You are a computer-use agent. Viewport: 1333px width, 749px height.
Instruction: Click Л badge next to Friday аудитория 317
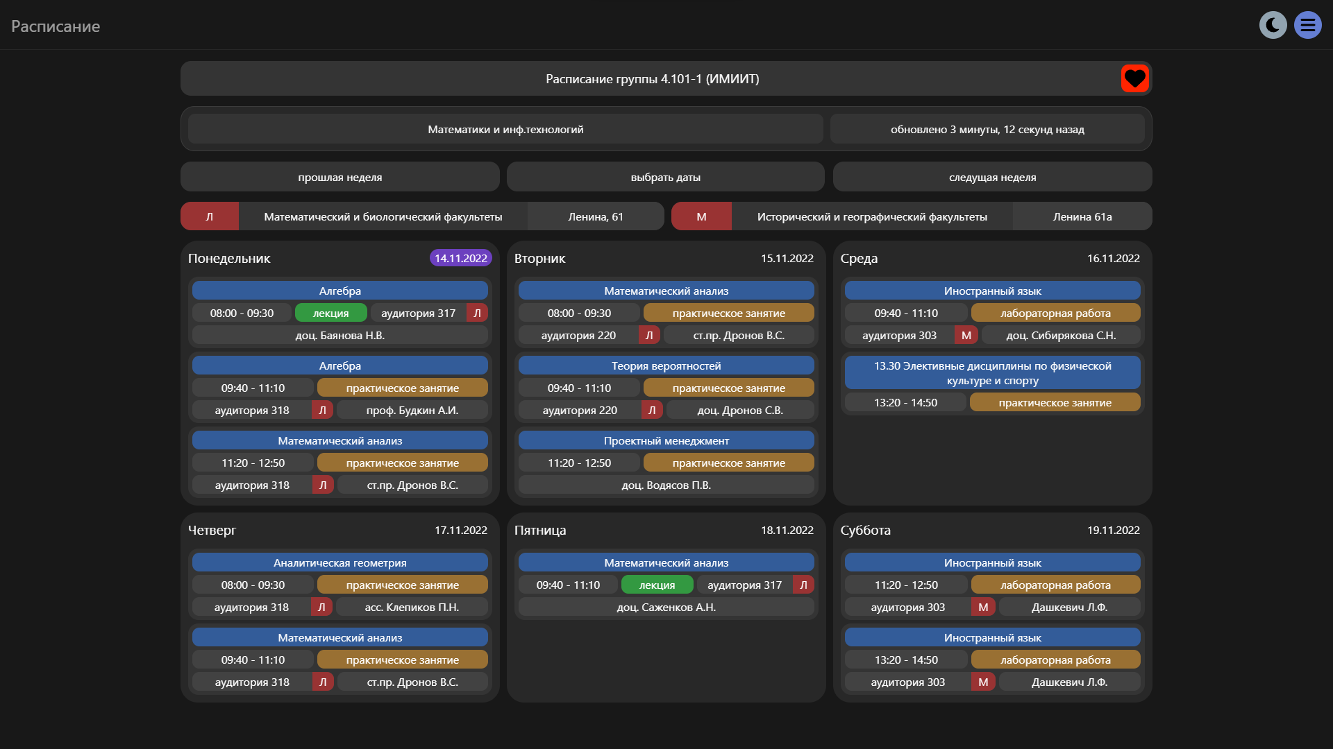pos(804,585)
